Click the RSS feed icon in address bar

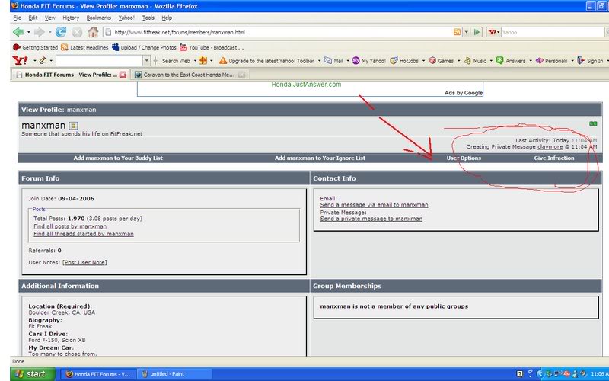(458, 32)
